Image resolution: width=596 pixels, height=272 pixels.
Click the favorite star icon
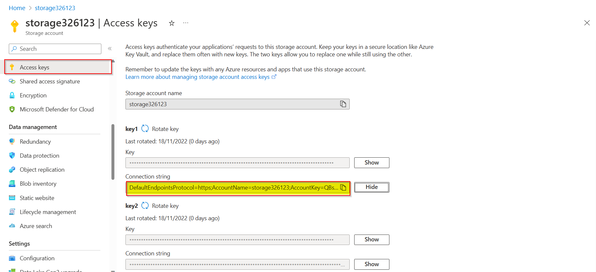click(172, 23)
